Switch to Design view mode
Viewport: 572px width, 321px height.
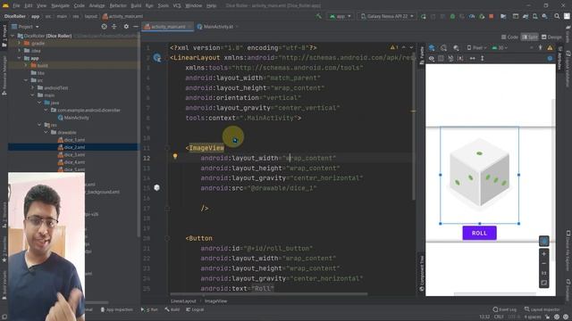pyautogui.click(x=551, y=37)
